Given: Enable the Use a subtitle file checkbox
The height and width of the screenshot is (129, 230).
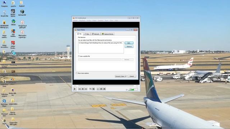Looking at the screenshot, I should point(79,56).
